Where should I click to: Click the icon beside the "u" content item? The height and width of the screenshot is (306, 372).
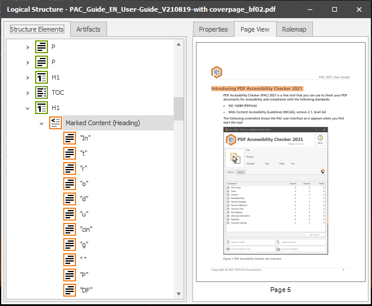pyautogui.click(x=70, y=214)
